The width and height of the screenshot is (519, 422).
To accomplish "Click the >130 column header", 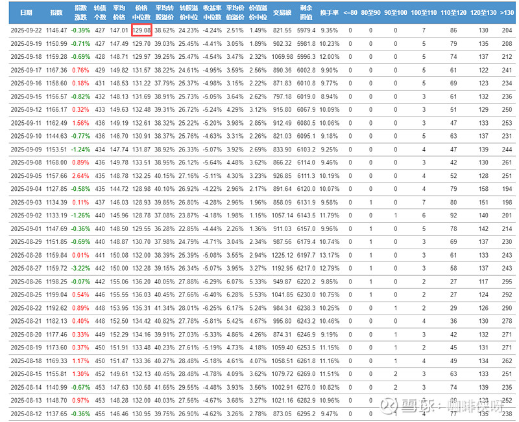I will point(507,12).
